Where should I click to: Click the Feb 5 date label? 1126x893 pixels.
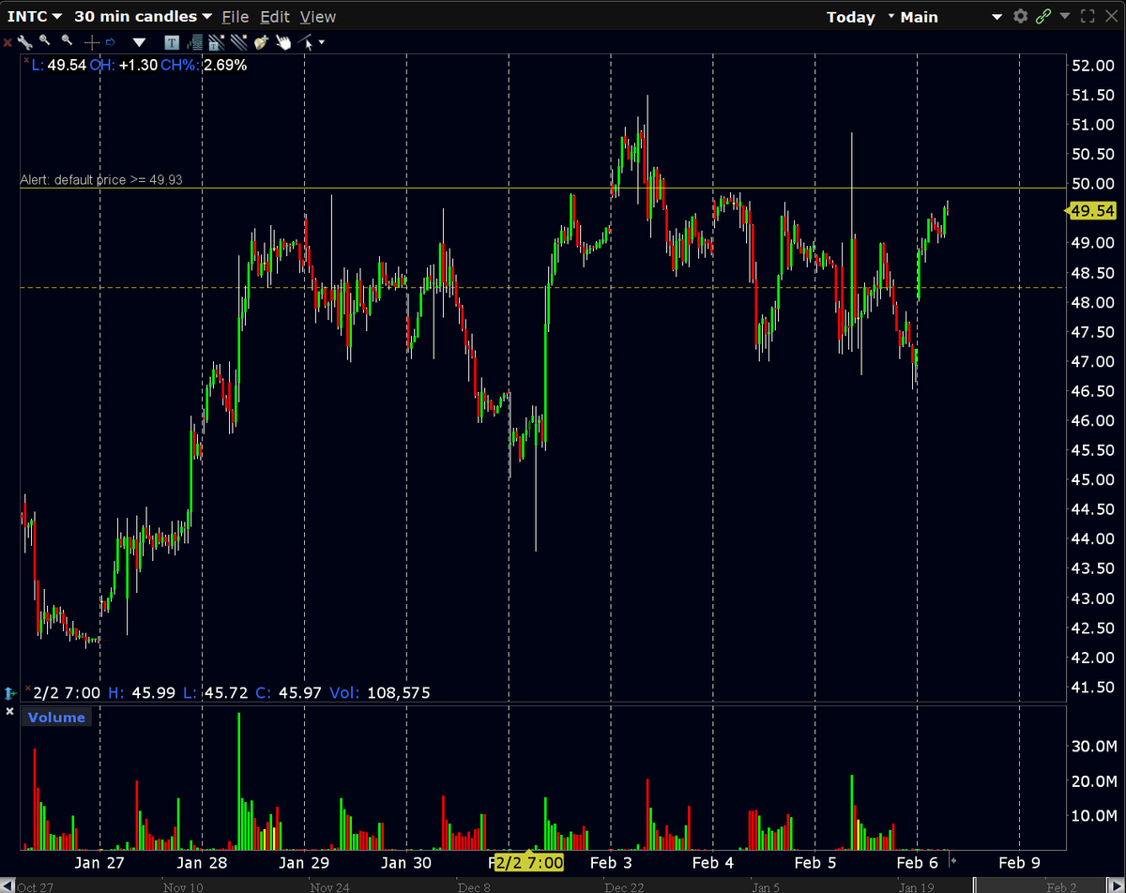pyautogui.click(x=814, y=862)
